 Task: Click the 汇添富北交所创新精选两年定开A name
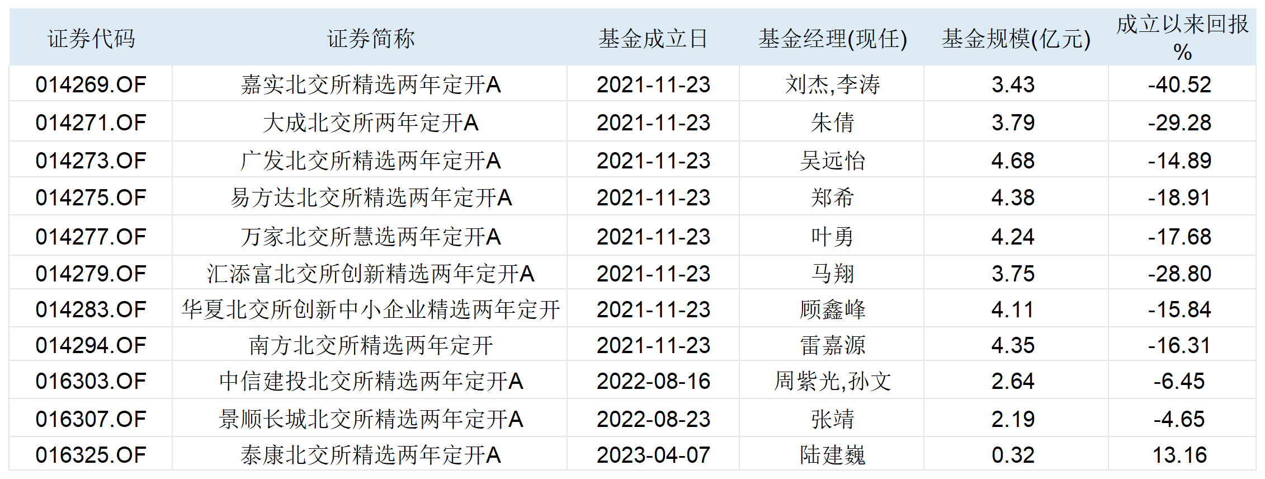(371, 274)
